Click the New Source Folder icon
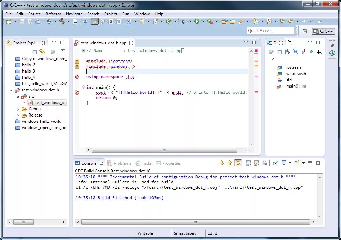 click(x=142, y=21)
